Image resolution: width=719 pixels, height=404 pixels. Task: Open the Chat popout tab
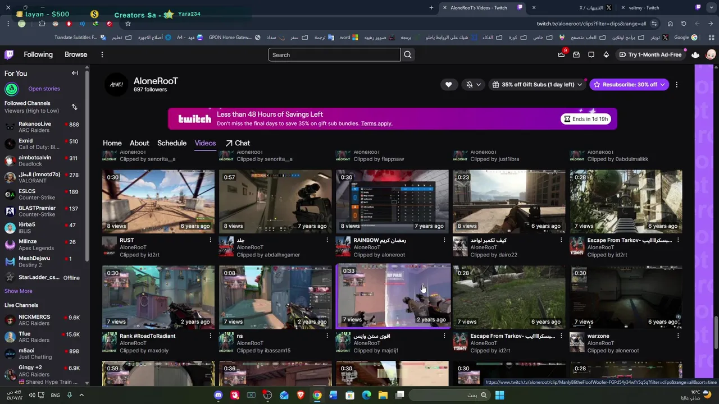[x=238, y=143]
